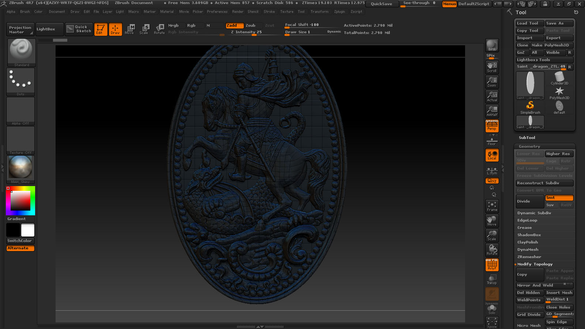585x329 pixels.
Task: Open the Dots stroke selector
Action: [x=21, y=82]
